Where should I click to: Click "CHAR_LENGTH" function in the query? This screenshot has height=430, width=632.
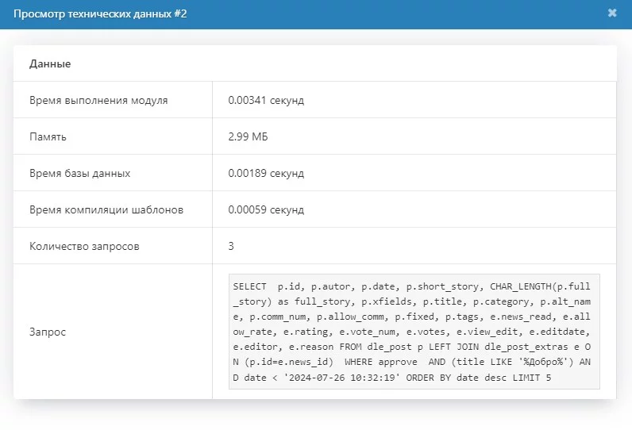tap(520, 286)
